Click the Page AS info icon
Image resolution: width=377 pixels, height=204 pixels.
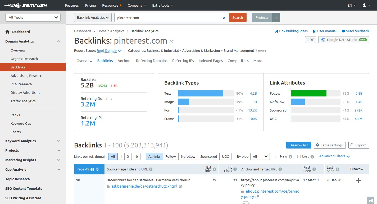click(x=92, y=169)
